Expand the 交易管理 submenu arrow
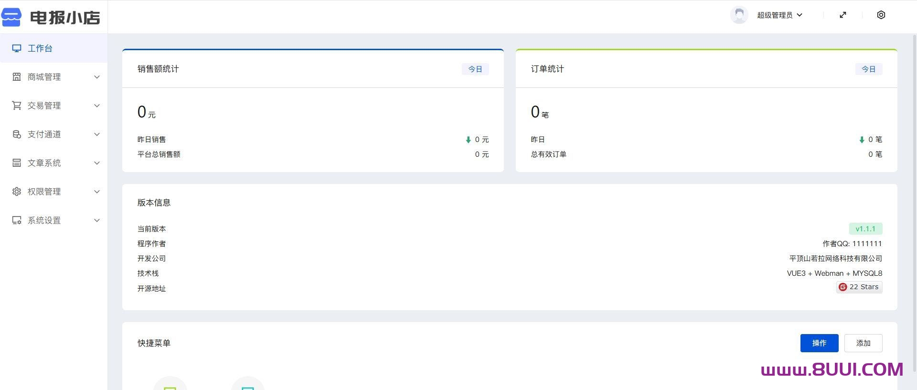The image size is (917, 390). [97, 106]
